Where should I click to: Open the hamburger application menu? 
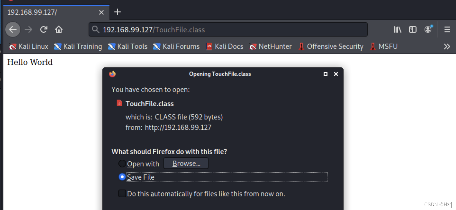tap(447, 29)
